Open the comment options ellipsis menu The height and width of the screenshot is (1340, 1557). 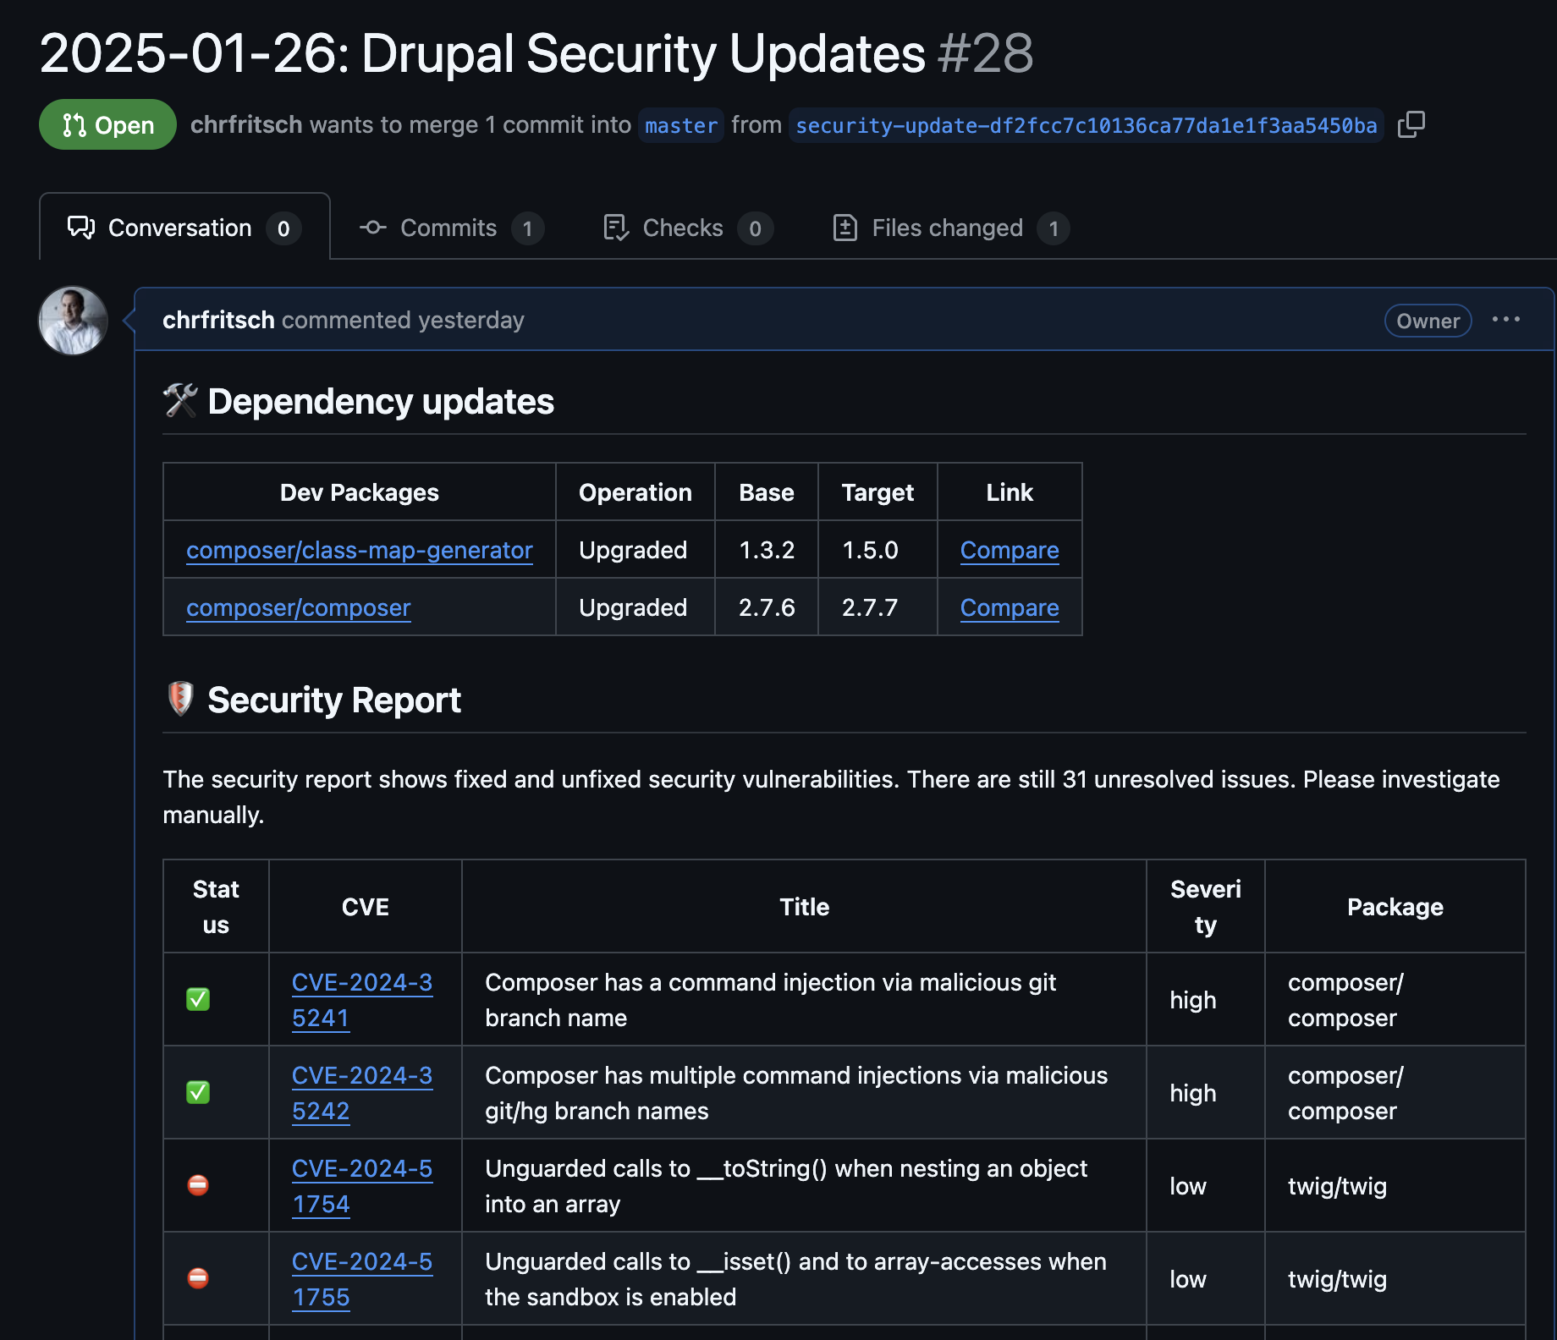click(1506, 320)
